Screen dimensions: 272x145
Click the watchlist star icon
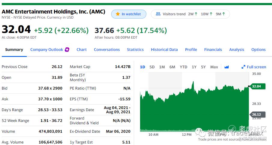[118, 14]
